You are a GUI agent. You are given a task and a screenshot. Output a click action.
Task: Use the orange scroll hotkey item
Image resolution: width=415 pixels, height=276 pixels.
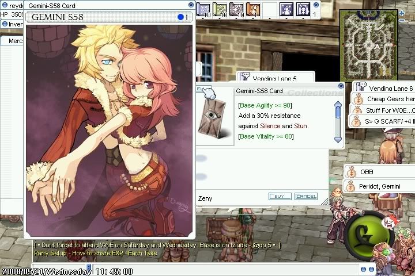coord(253,10)
